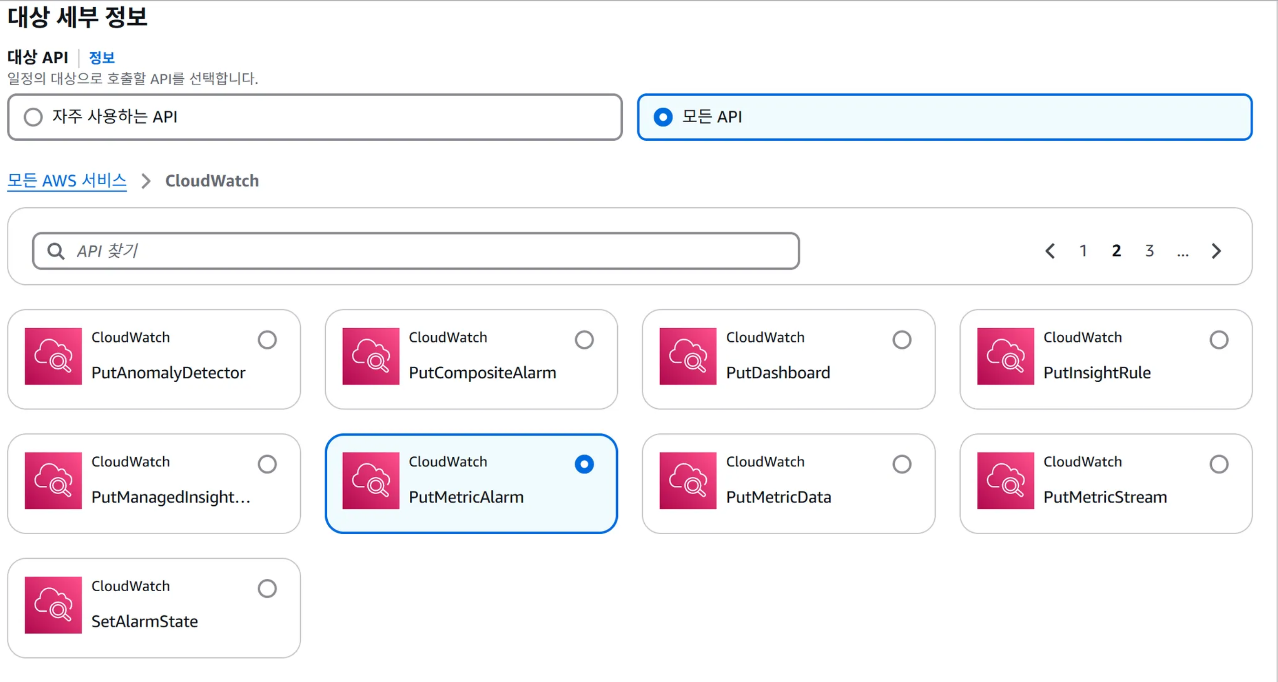Go to previous page with left chevron
The height and width of the screenshot is (682, 1278).
[1050, 251]
